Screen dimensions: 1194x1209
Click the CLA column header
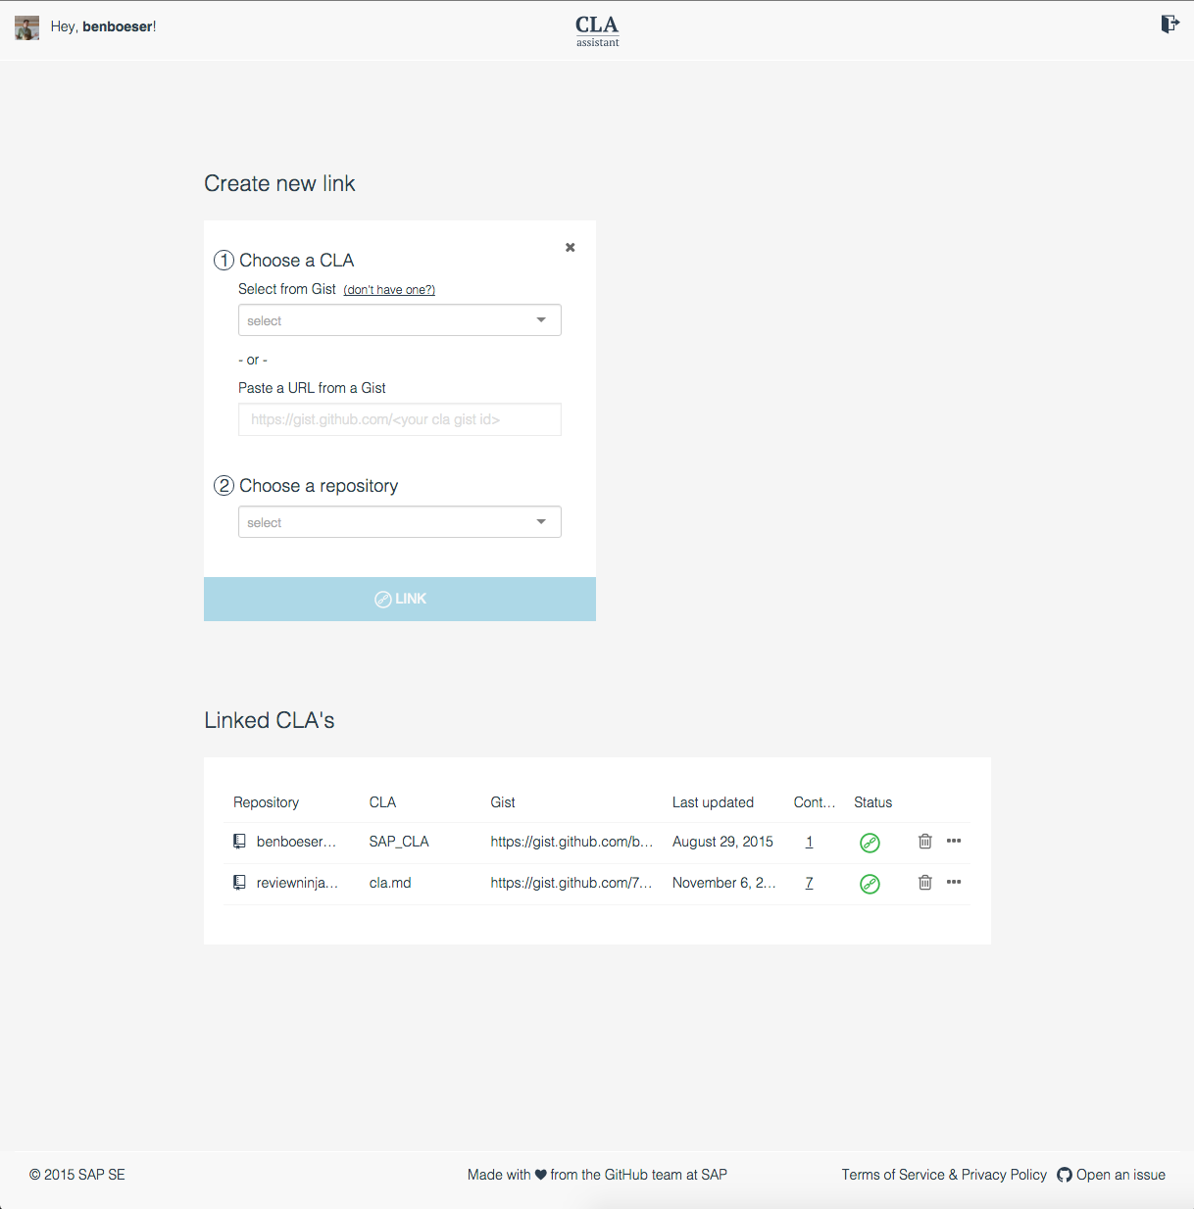pos(382,802)
